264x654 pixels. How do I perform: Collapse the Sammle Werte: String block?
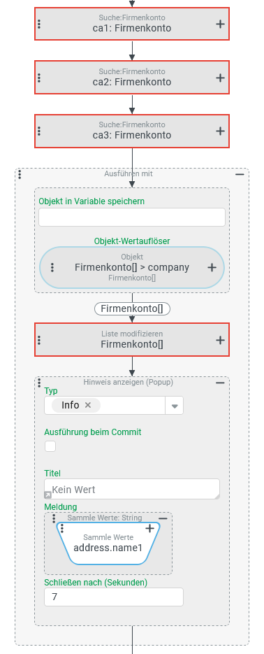[163, 518]
